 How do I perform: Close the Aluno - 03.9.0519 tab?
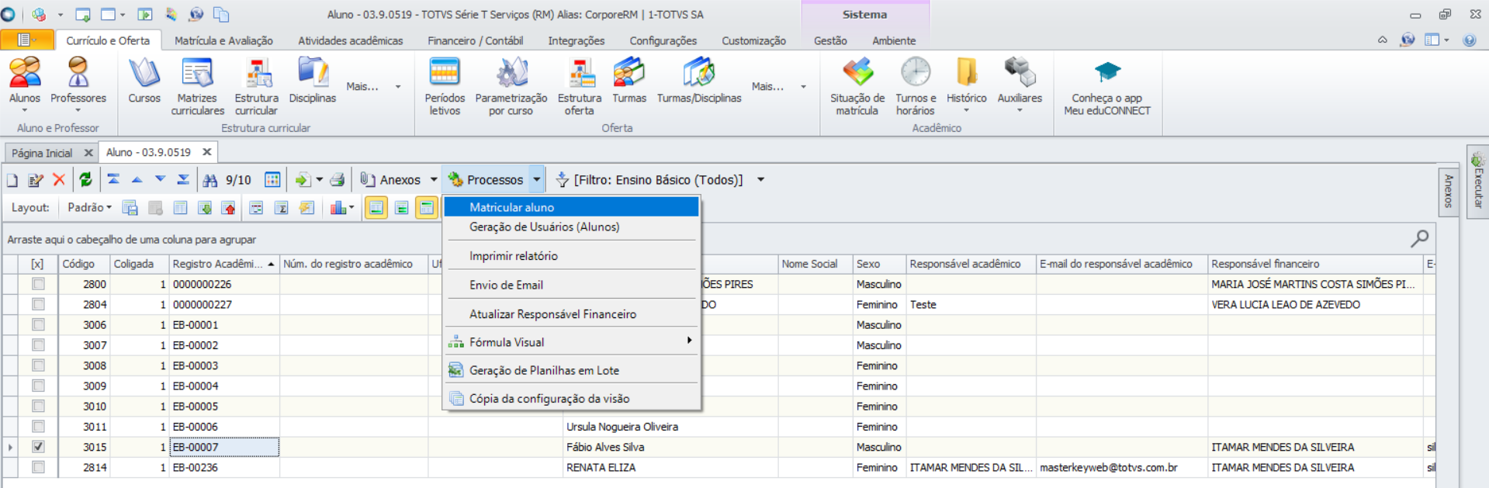coord(207,152)
